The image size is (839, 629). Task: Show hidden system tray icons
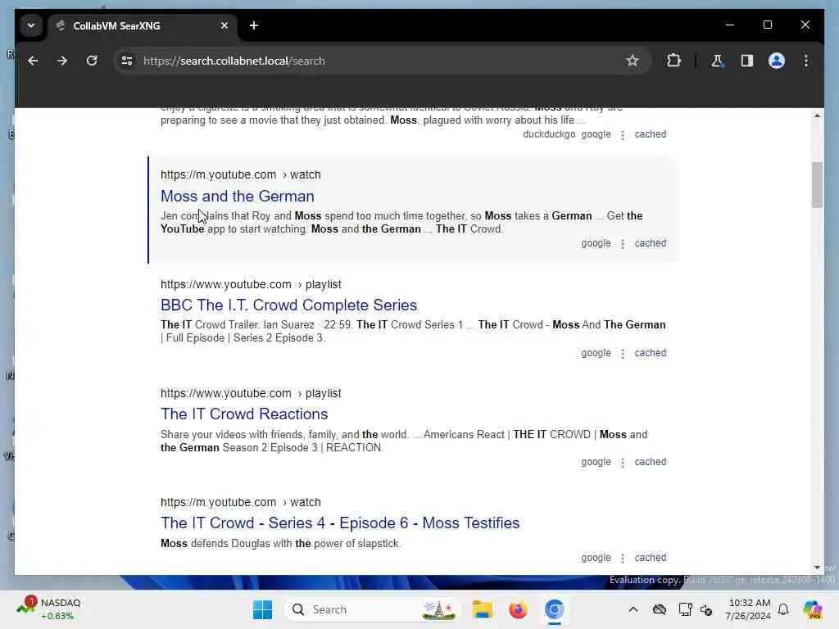(633, 609)
